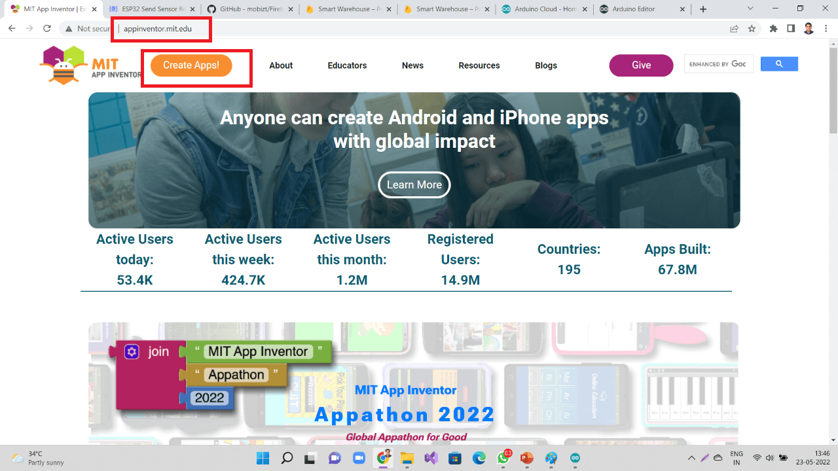Click the address bar URL appinventor.mit.edu
Screen dimensions: 838x471
coord(158,29)
